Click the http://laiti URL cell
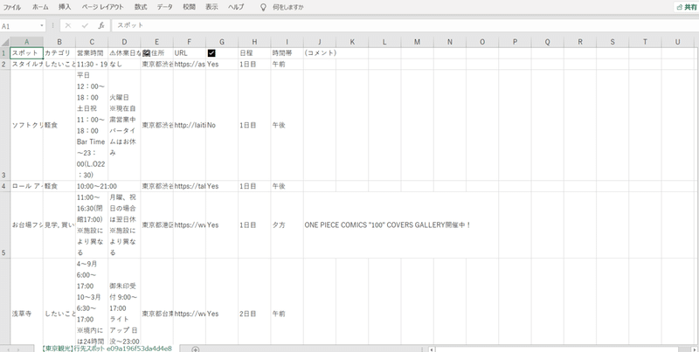This screenshot has height=352, width=699. point(190,125)
